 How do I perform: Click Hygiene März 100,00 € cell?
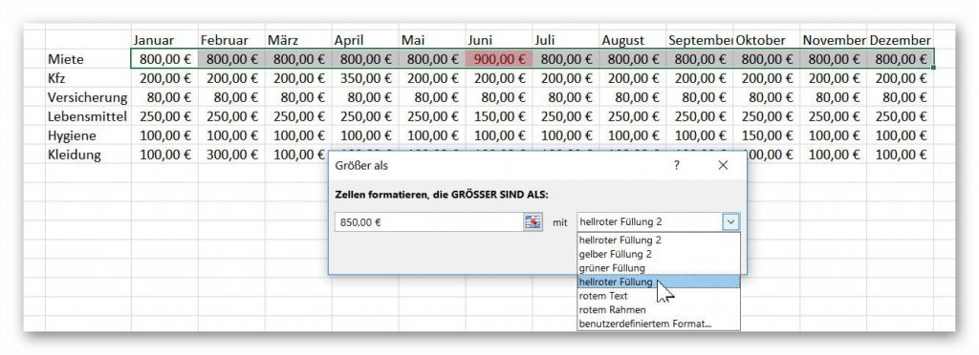[x=298, y=136]
